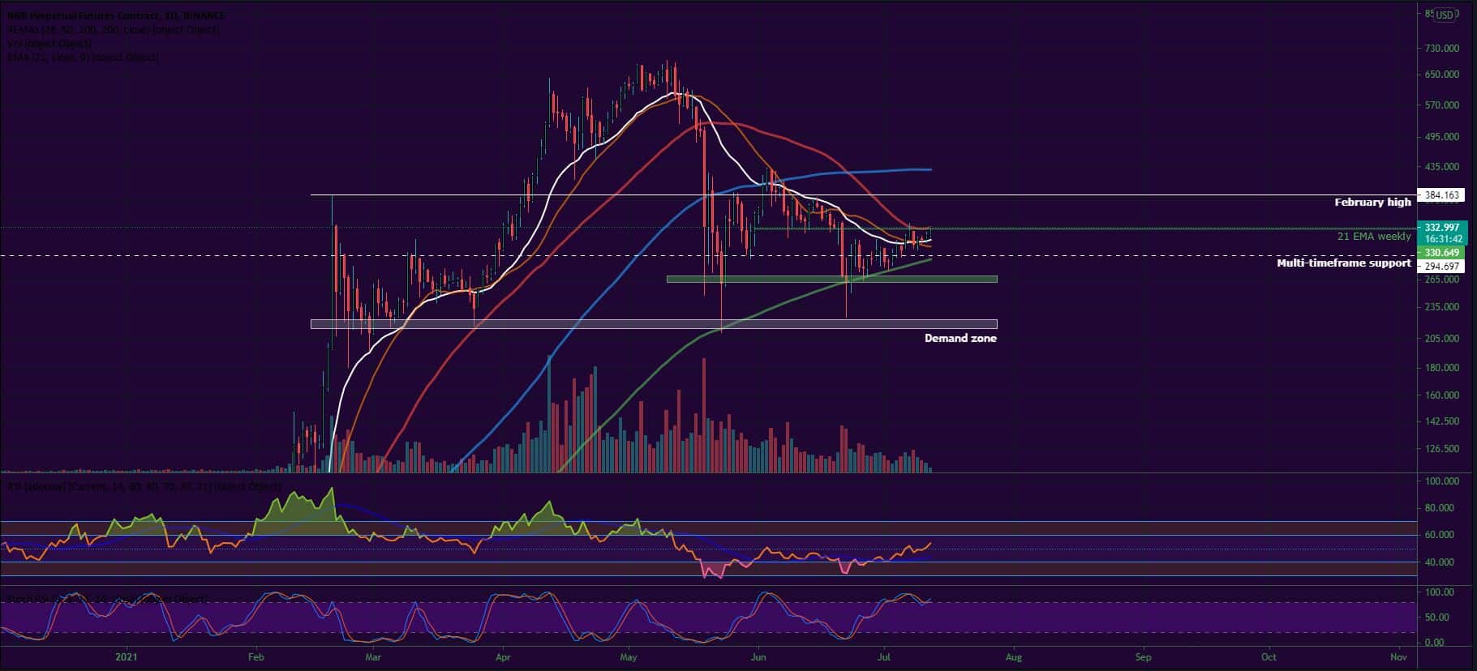Click the 570.000 price scale value

1441,105
